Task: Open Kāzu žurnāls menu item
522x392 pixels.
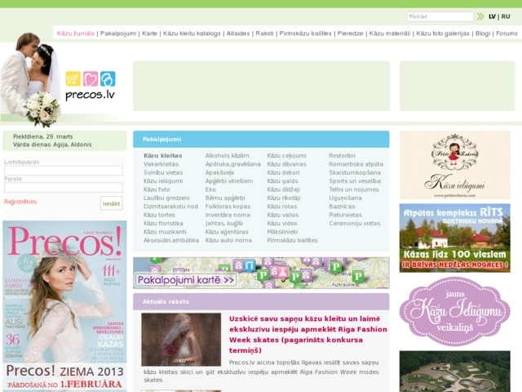Action: (x=76, y=33)
